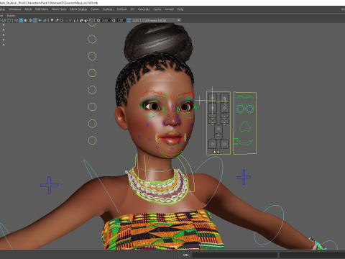Image resolution: width=345 pixels, height=259 pixels.
Task: Open the UV menu
Action: tap(132, 9)
